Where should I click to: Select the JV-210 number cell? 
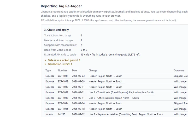(x=62, y=114)
